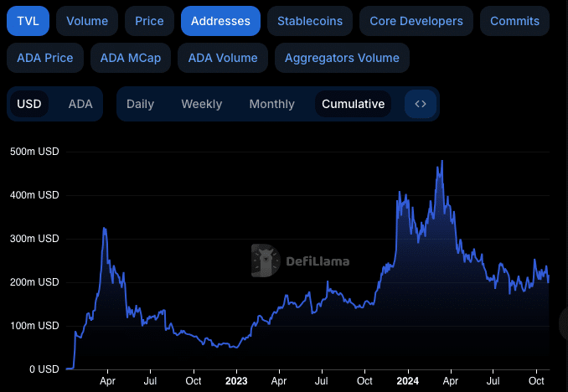Screen dimensions: 568x392
Task: Enable the Volume metric chip
Action: (x=87, y=20)
